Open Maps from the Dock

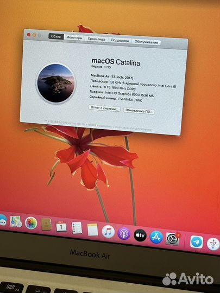click(16, 221)
